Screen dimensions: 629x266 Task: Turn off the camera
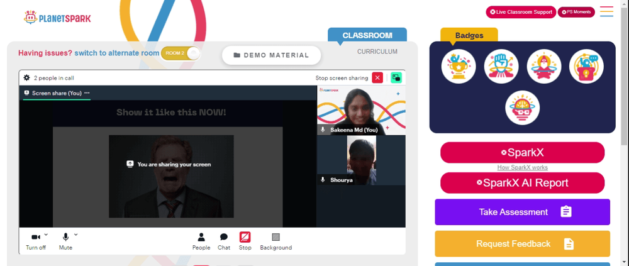pos(36,241)
